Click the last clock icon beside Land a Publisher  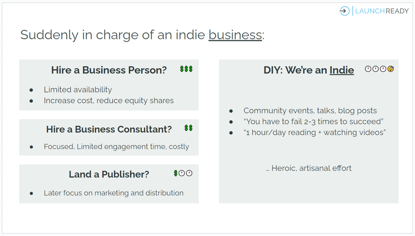click(189, 173)
